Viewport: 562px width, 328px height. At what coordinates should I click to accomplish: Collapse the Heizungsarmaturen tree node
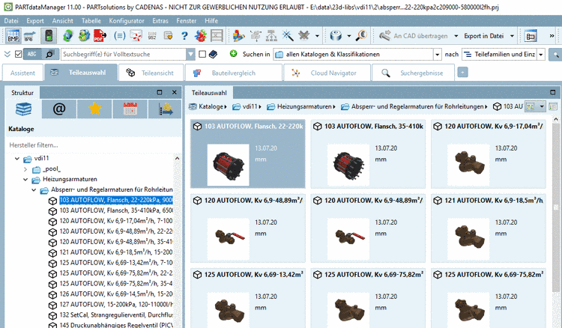[25, 180]
